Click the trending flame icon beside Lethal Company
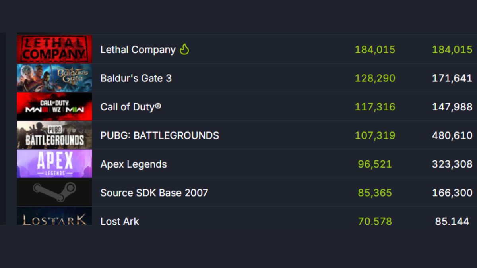 [184, 49]
